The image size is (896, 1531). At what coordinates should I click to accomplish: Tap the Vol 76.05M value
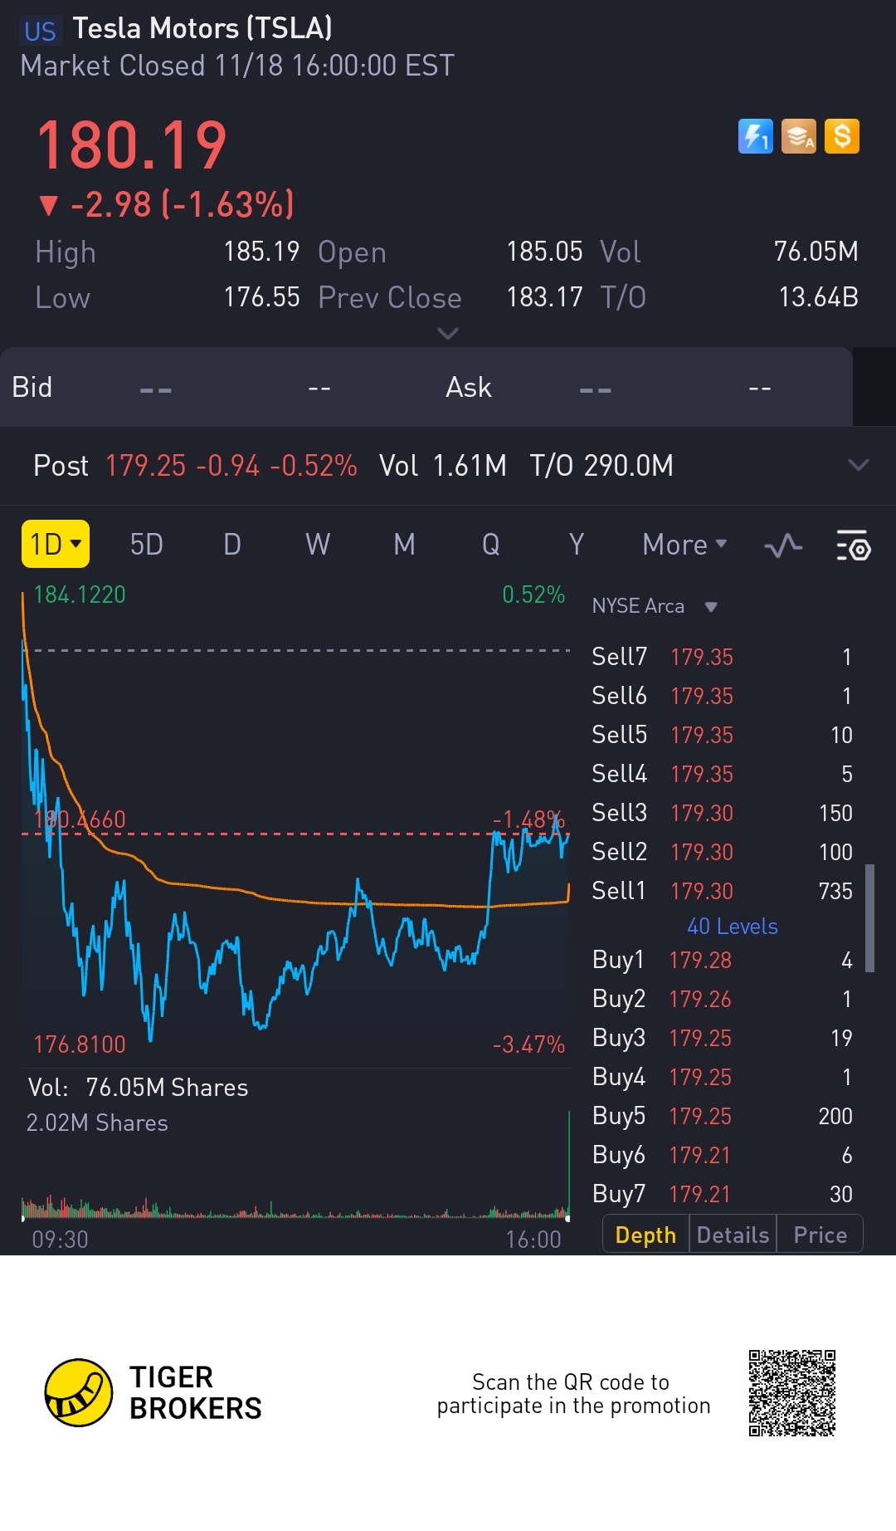point(816,252)
